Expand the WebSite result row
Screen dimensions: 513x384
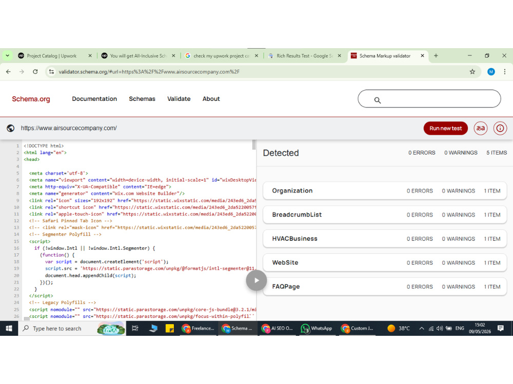(385, 263)
